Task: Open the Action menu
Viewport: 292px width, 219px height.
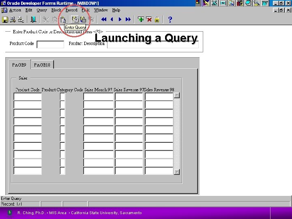Action: click(15, 10)
